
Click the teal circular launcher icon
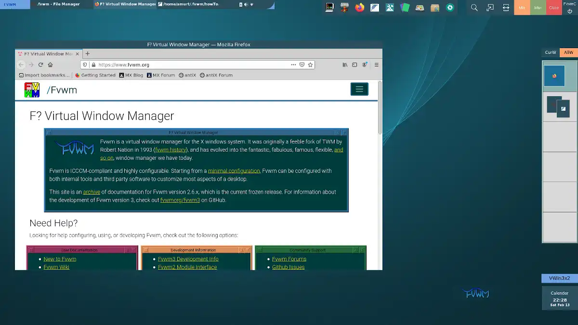450,7
